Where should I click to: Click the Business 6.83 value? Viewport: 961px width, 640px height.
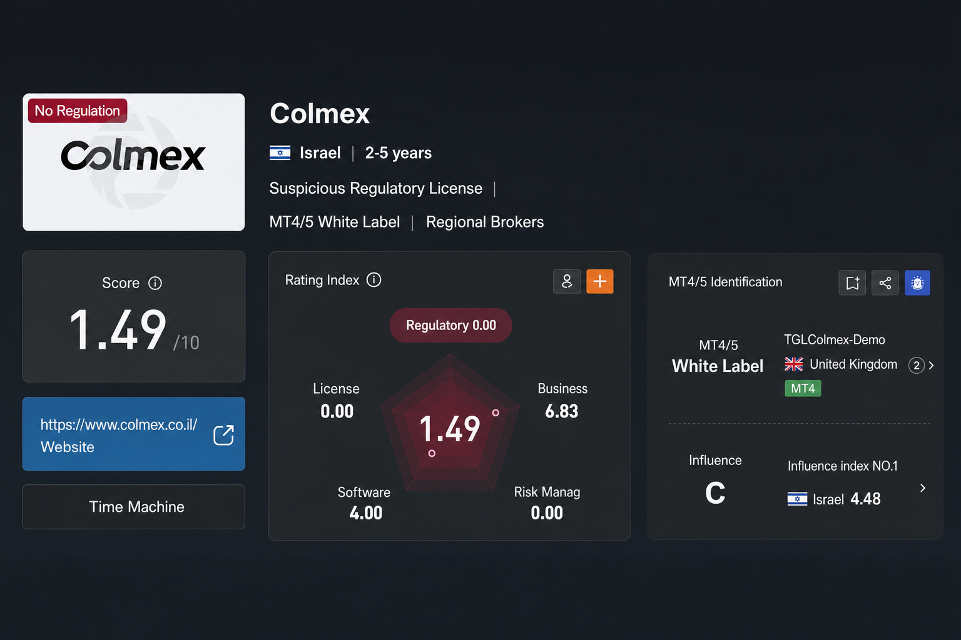(562, 411)
